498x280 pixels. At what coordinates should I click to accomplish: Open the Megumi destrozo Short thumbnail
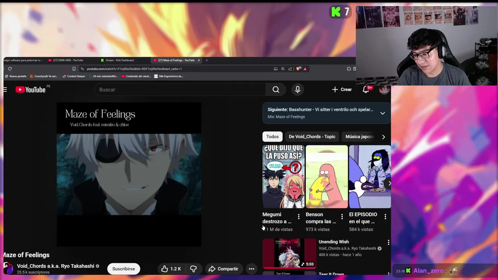(283, 177)
